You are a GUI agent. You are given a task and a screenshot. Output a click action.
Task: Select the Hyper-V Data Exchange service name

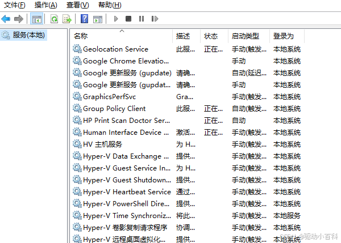126,156
